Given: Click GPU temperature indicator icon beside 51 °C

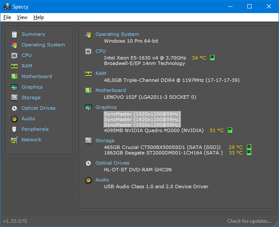Looking at the screenshot, I should tap(230, 130).
